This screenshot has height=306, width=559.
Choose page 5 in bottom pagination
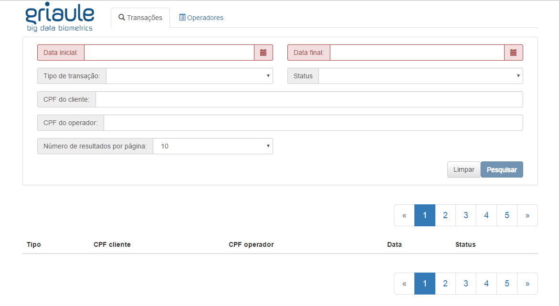507,284
